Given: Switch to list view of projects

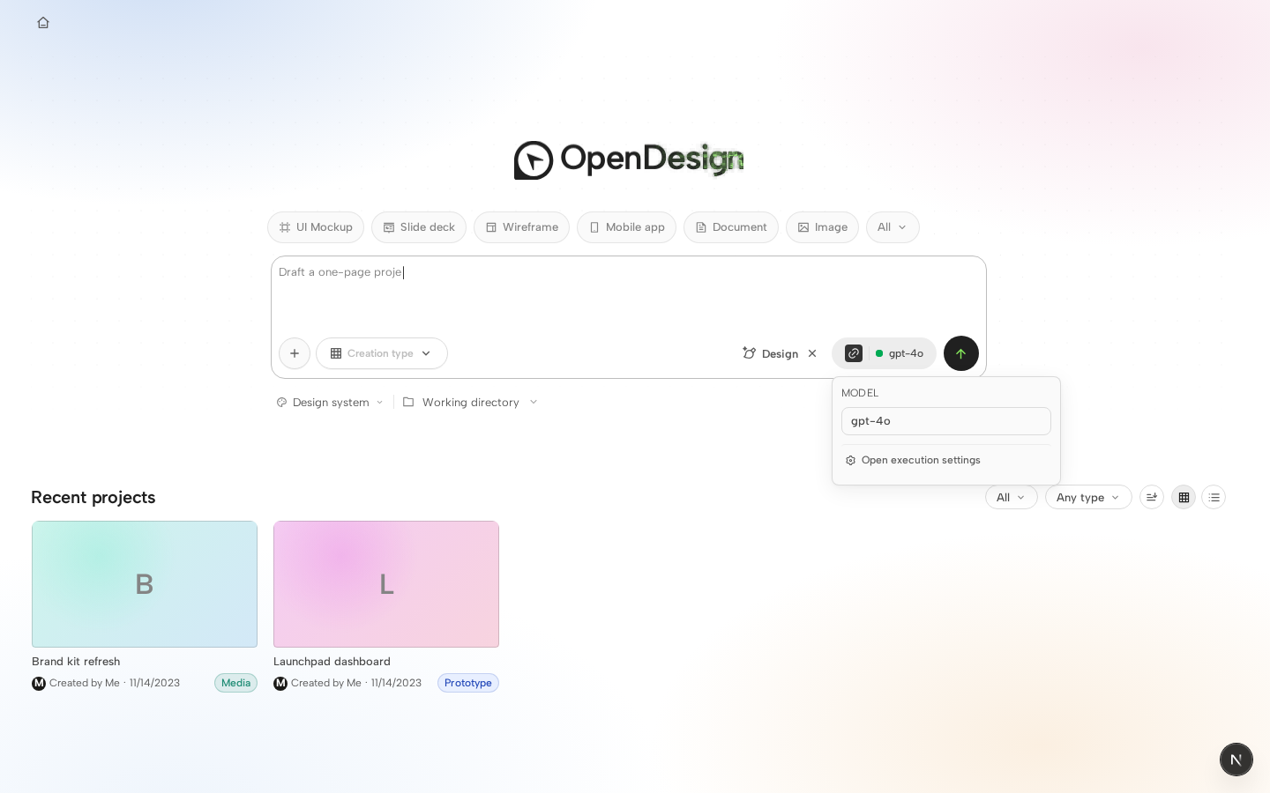Looking at the screenshot, I should (x=1214, y=497).
